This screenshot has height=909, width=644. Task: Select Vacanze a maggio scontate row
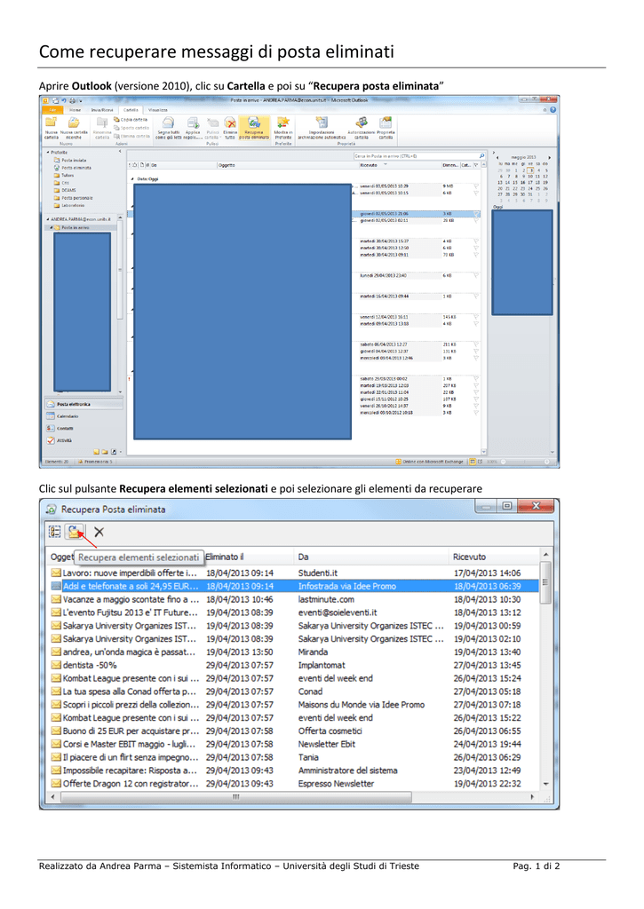tap(294, 599)
